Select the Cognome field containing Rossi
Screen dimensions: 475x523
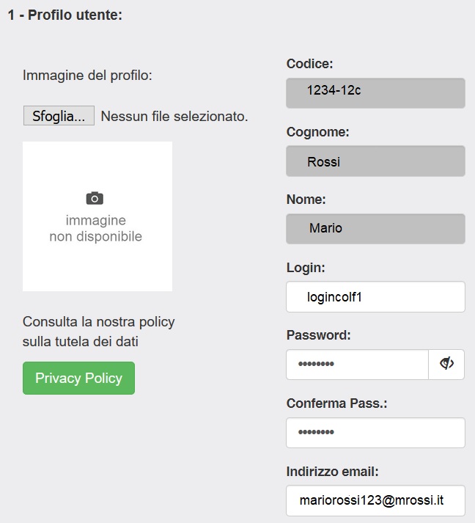tap(375, 161)
